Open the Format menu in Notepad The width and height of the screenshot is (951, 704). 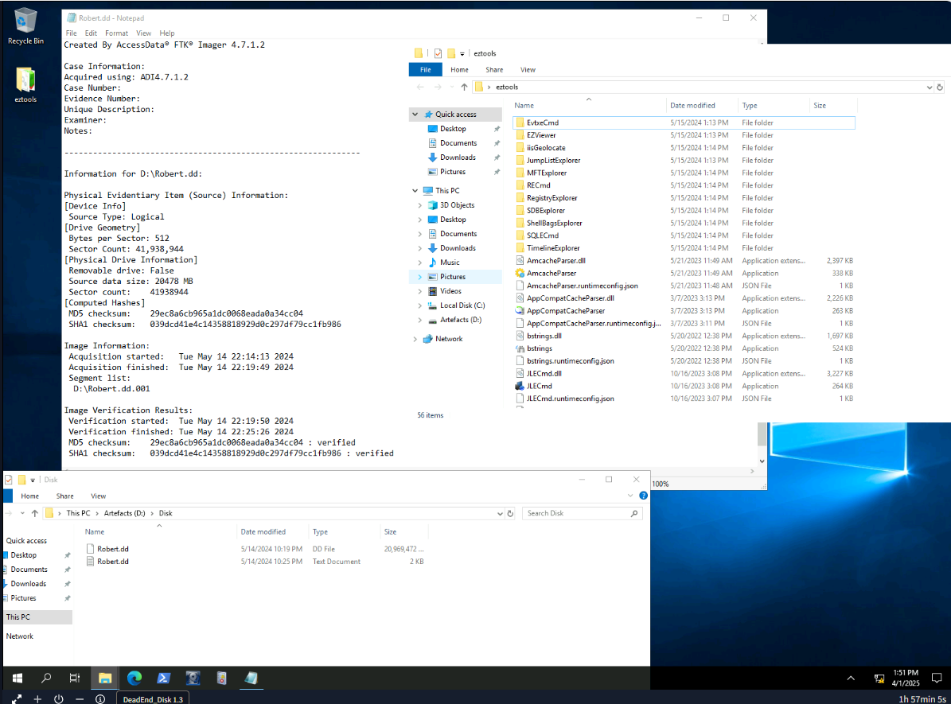[116, 32]
